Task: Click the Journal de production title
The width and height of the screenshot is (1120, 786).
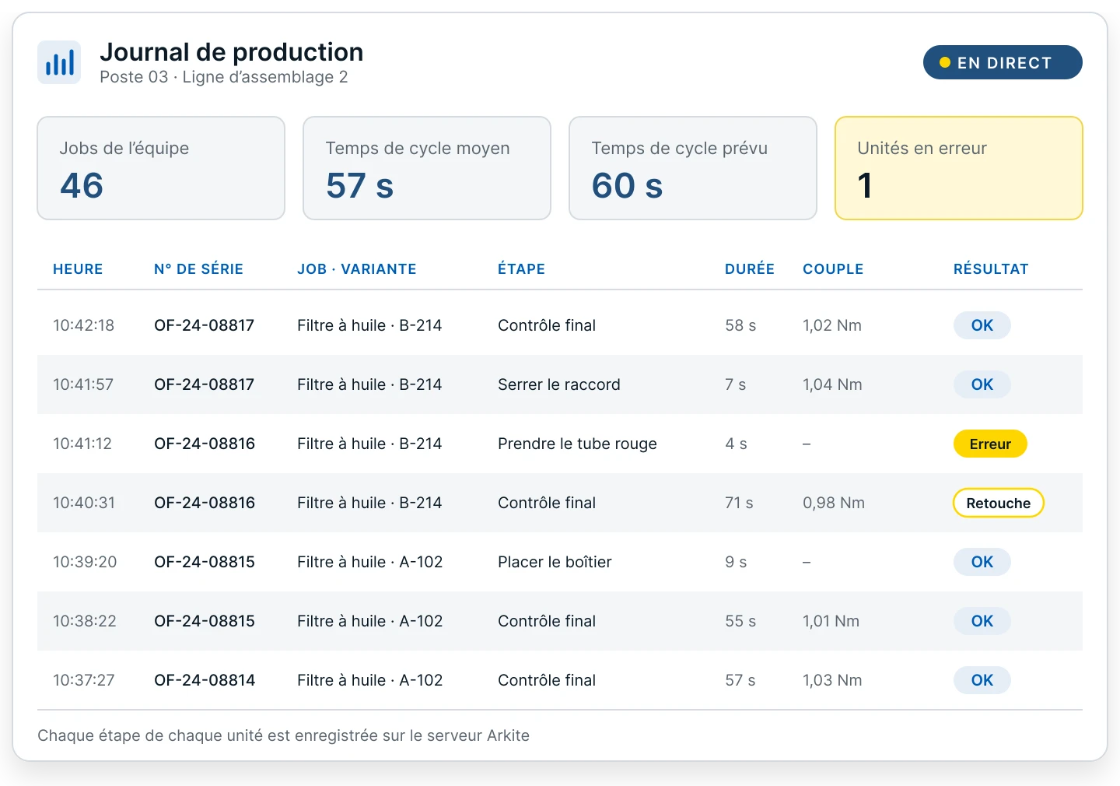Action: click(x=232, y=52)
